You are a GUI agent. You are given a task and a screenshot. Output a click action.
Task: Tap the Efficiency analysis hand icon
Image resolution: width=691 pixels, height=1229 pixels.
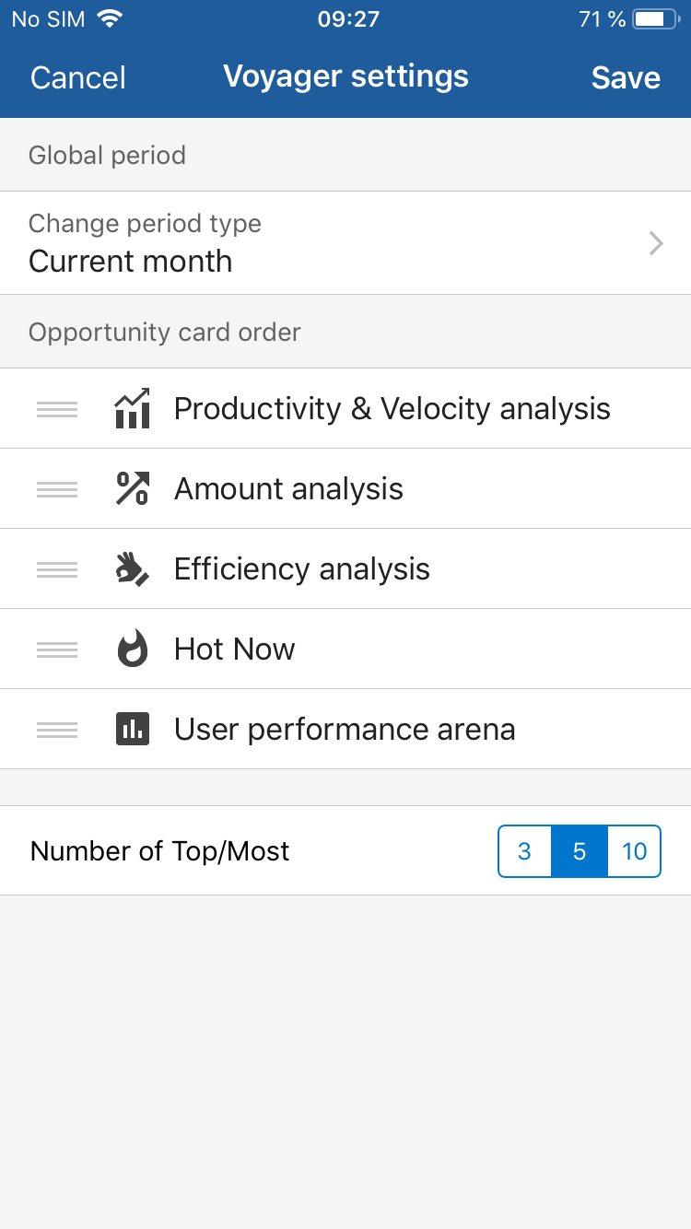[132, 569]
